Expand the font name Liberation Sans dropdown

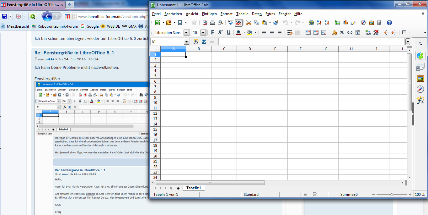click(x=186, y=32)
